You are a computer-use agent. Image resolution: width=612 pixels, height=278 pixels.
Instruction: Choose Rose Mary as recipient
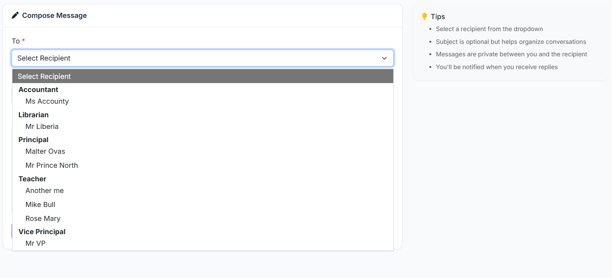tap(43, 219)
